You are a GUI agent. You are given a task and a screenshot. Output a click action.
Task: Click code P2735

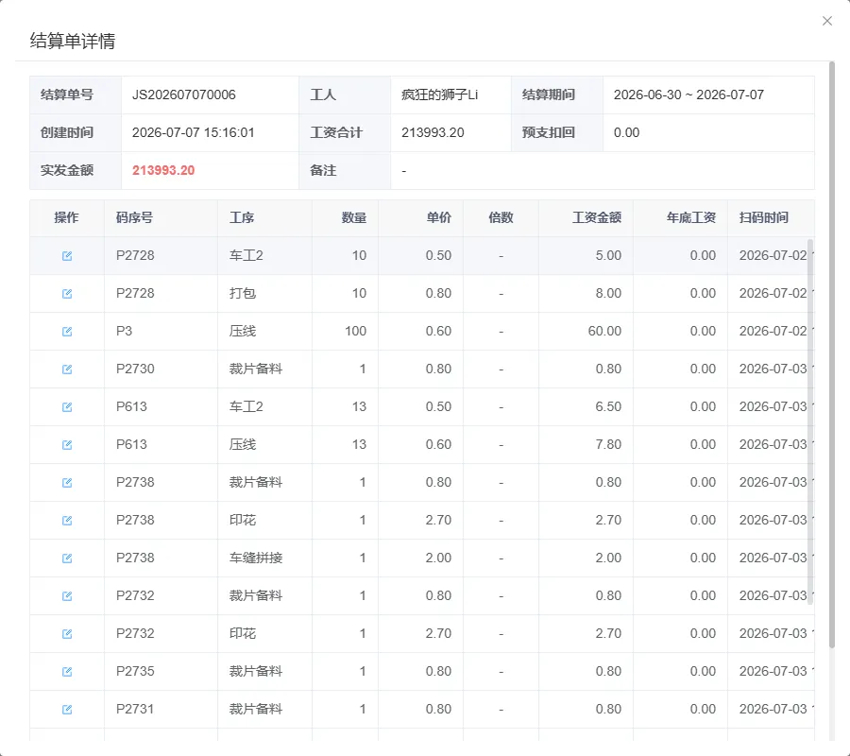(135, 671)
